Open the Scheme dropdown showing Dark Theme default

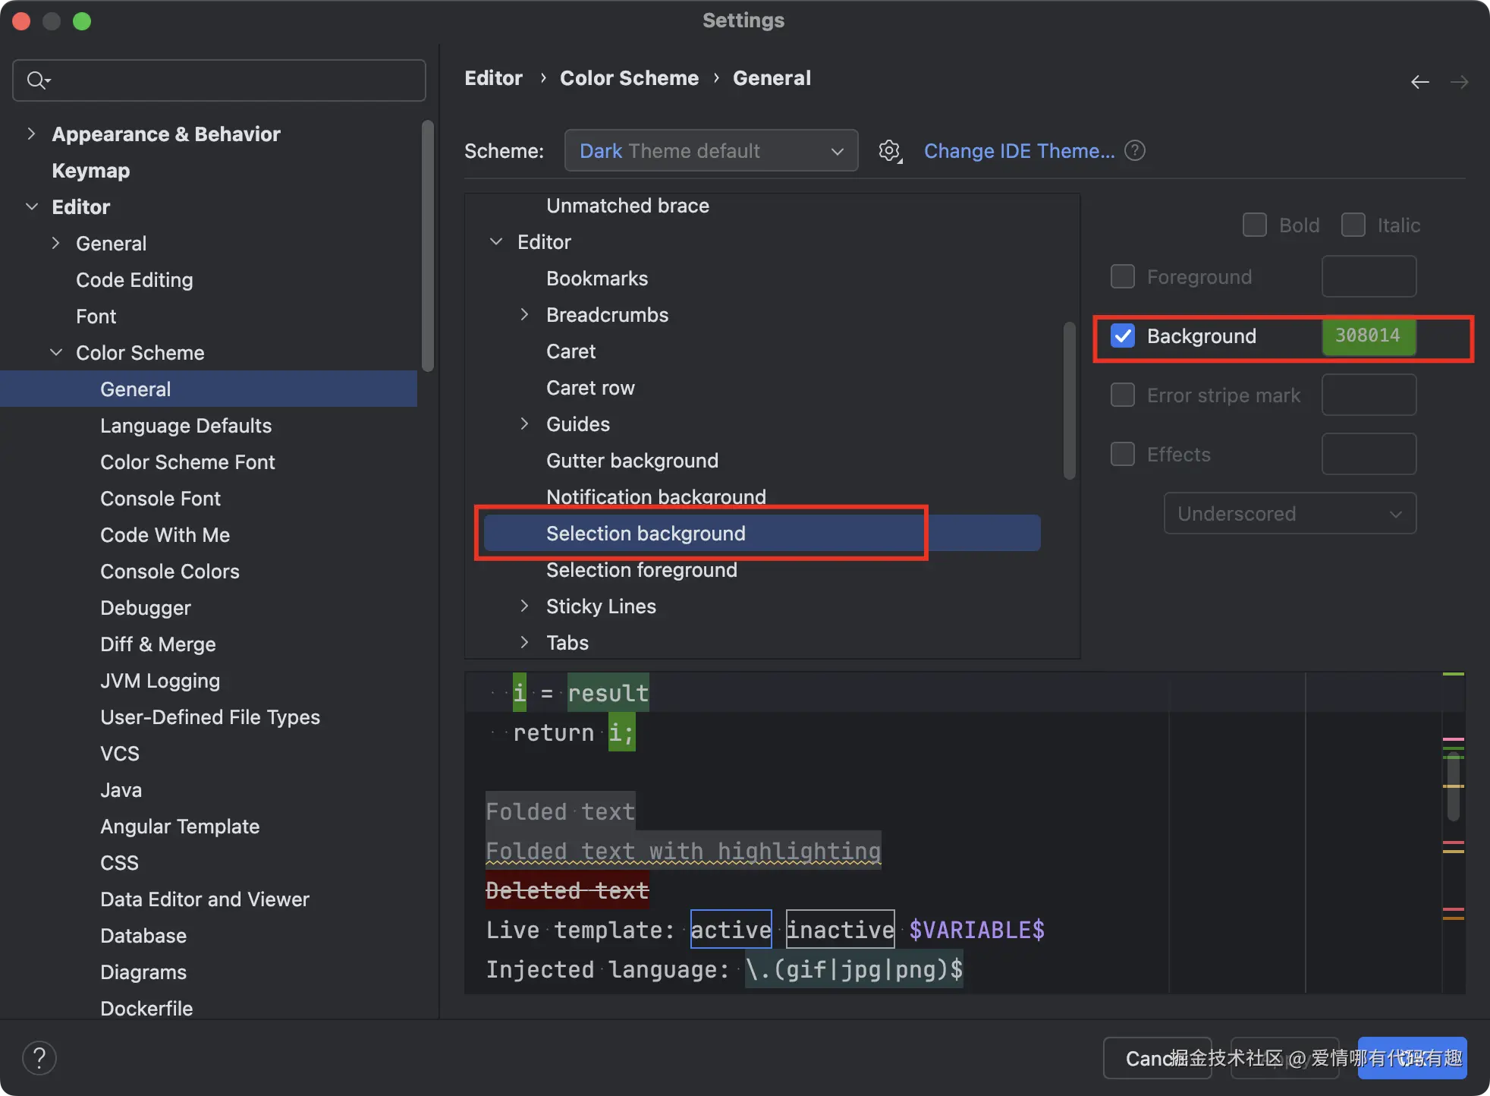[x=711, y=151]
